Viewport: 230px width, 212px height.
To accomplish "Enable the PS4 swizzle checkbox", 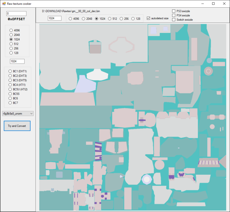I will (x=174, y=15).
